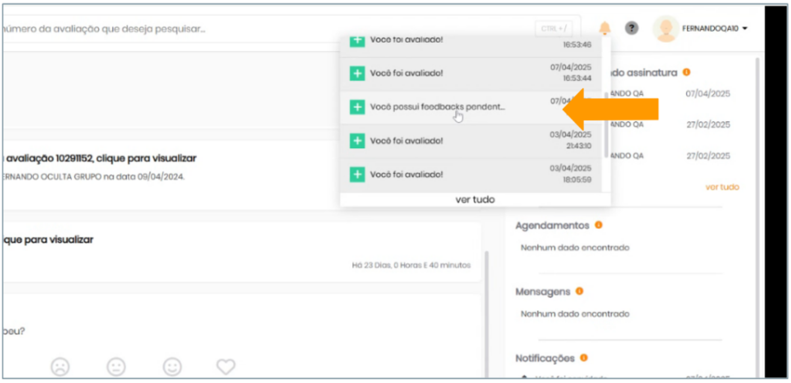The image size is (791, 383).
Task: Select the heart rating icon
Action: coord(226,366)
